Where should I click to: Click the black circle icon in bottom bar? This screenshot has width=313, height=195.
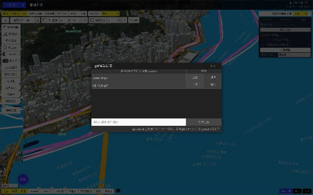click(118, 191)
